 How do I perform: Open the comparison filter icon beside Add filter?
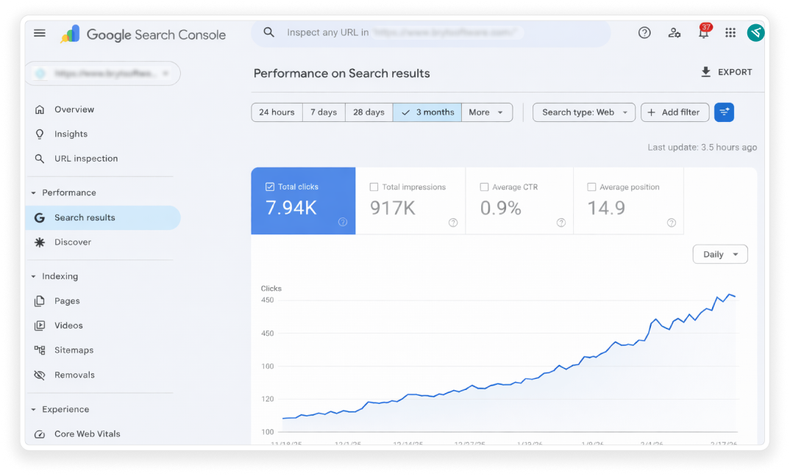724,112
